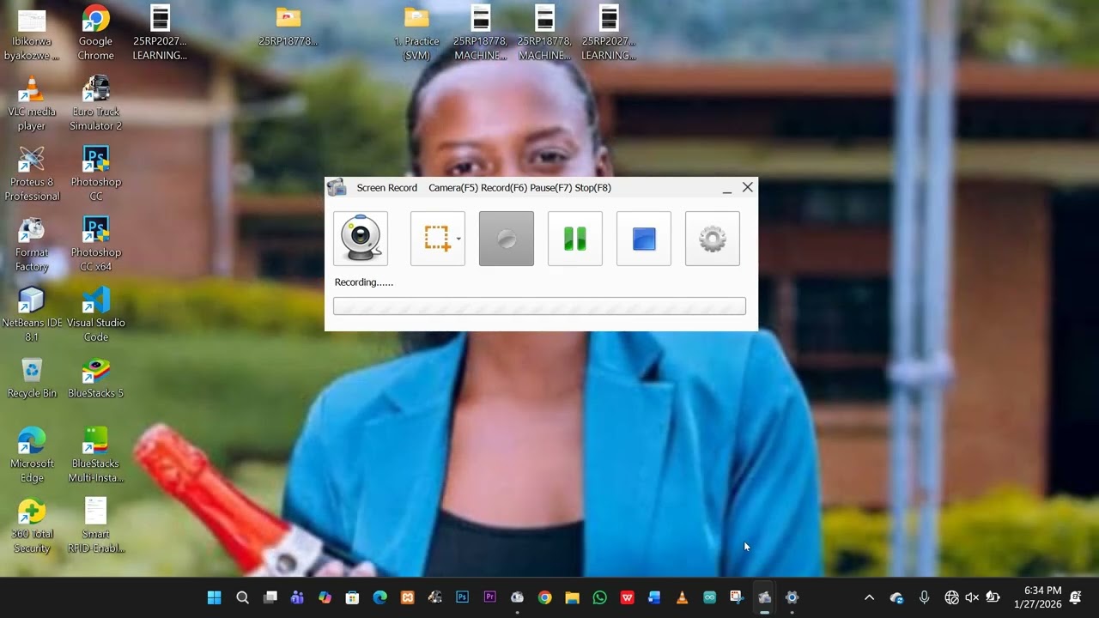Screen dimensions: 1099x618
Task: Open Microsoft Store from the taskbar
Action: 352,597
